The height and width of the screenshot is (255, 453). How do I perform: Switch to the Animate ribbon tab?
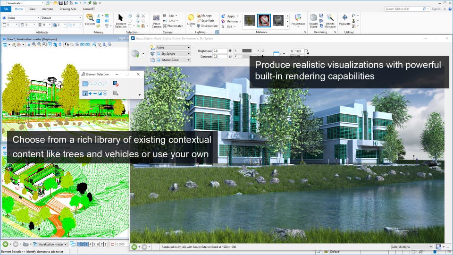[47, 8]
